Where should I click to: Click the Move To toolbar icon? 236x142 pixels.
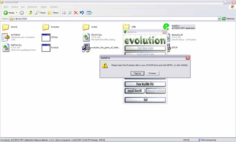click(64, 13)
